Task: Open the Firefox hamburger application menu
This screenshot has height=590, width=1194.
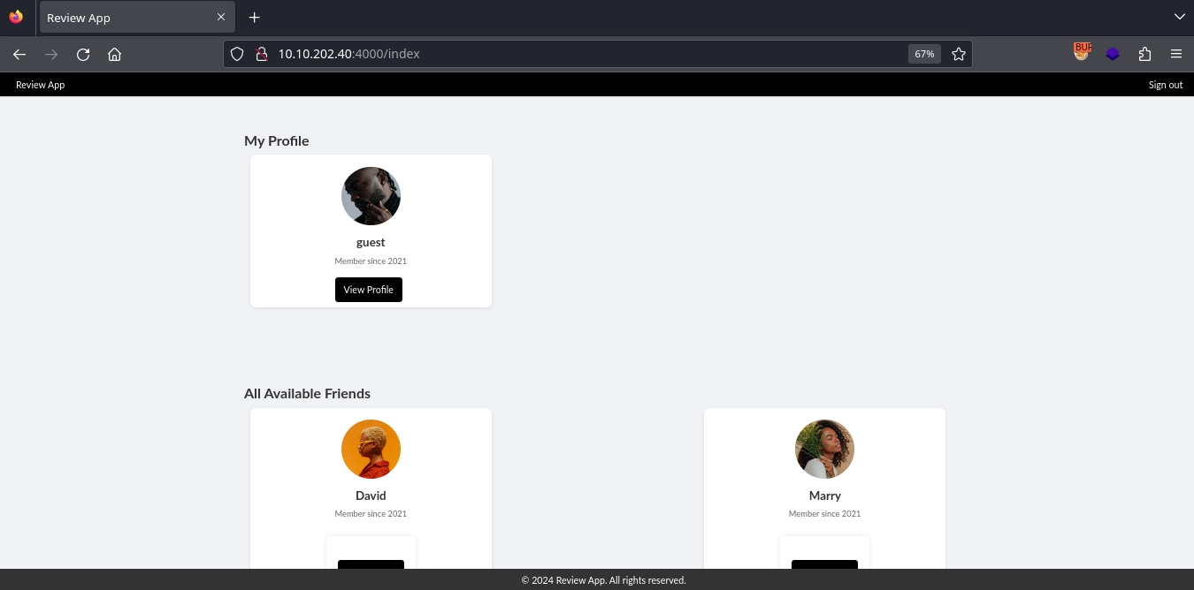Action: click(x=1175, y=54)
